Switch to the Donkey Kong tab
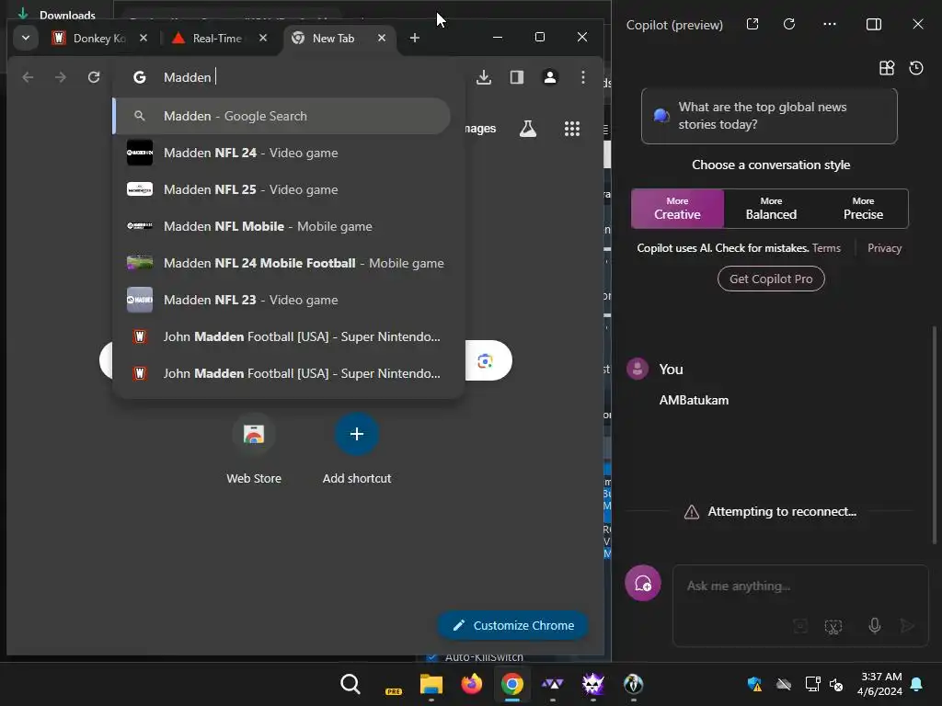 [89, 38]
